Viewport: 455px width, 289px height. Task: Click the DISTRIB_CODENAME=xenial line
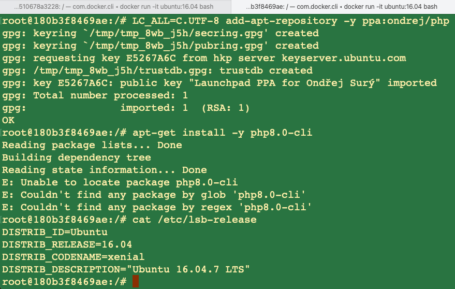pos(74,257)
